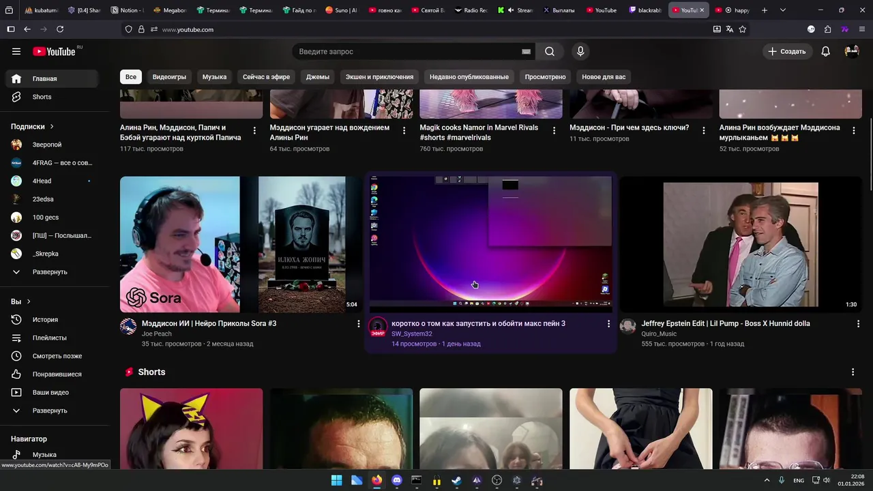The image size is (873, 491).
Task: Click the search input field
Action: 408,52
